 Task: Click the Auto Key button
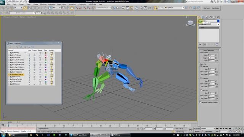pos(197,129)
